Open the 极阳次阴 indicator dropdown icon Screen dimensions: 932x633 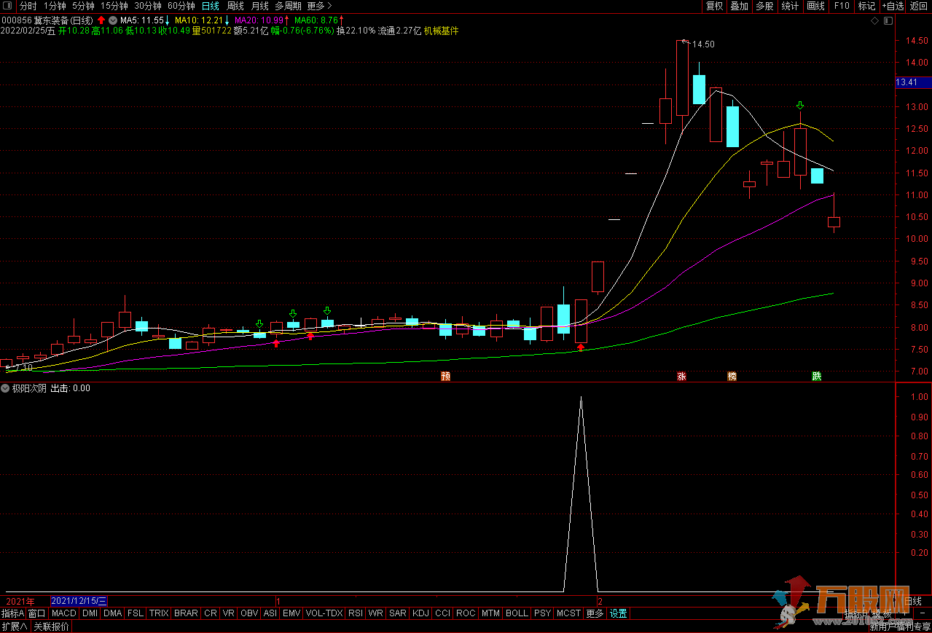click(6, 388)
